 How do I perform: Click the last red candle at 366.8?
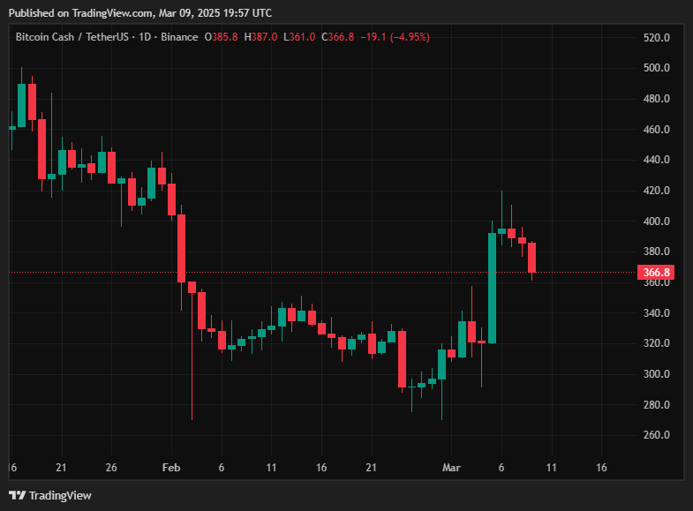point(531,258)
